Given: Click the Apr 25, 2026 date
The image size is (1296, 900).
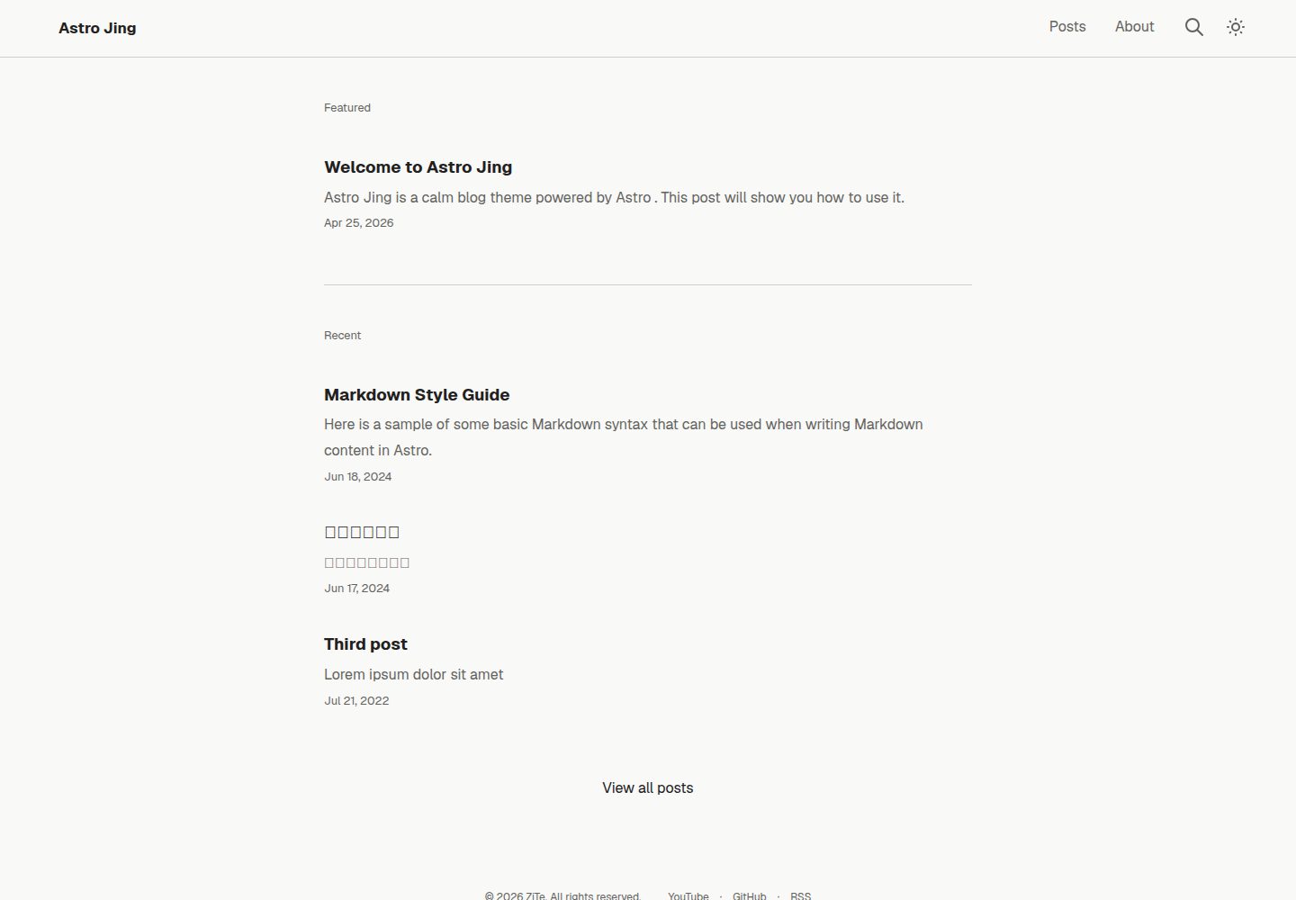Looking at the screenshot, I should 358,223.
